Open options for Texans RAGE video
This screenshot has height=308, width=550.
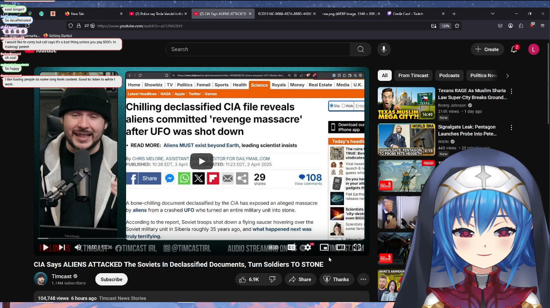click(511, 92)
